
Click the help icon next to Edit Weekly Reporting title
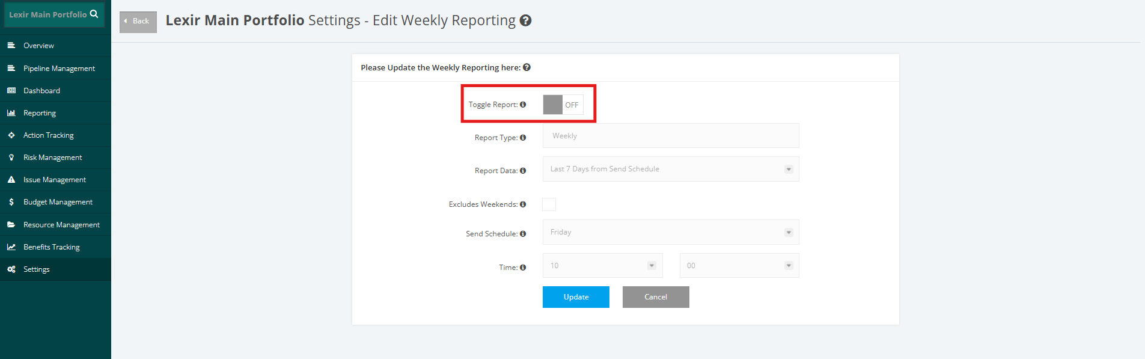pos(525,20)
